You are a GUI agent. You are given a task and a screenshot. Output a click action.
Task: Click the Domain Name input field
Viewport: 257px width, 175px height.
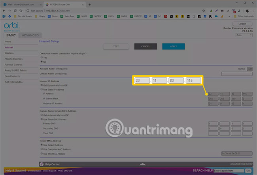(237, 74)
